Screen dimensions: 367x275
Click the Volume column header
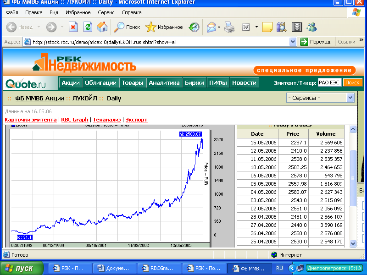tap(326, 134)
